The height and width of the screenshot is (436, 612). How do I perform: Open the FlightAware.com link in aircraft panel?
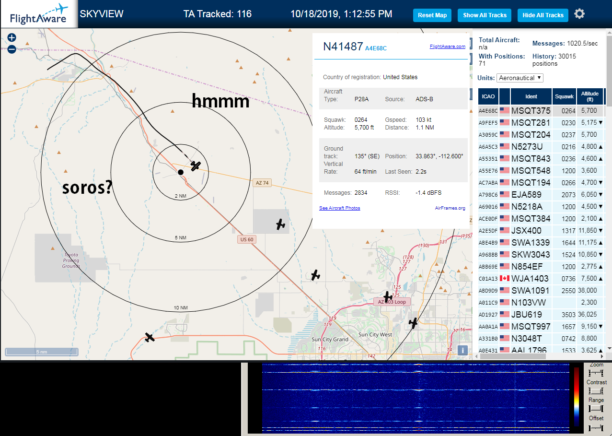[x=447, y=47]
